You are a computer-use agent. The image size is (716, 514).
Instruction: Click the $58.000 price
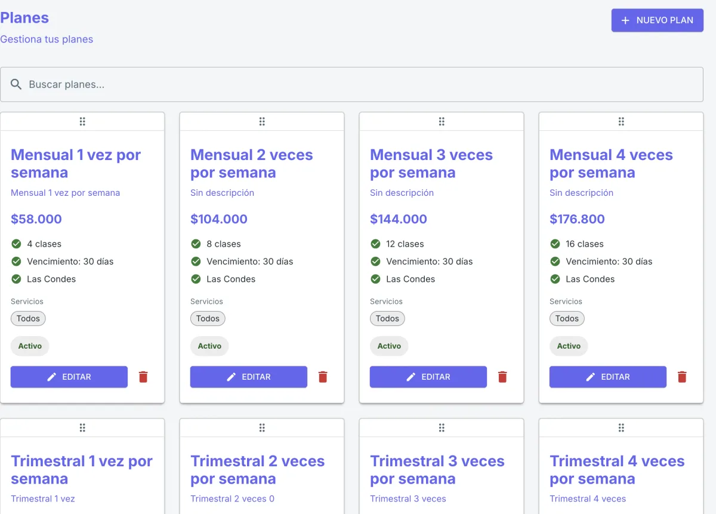(36, 219)
